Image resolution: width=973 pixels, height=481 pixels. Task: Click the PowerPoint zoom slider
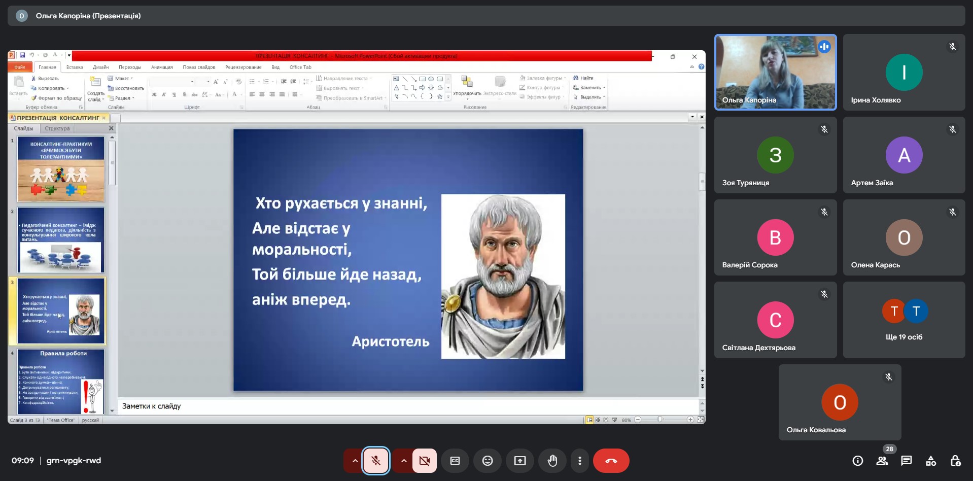tap(659, 420)
